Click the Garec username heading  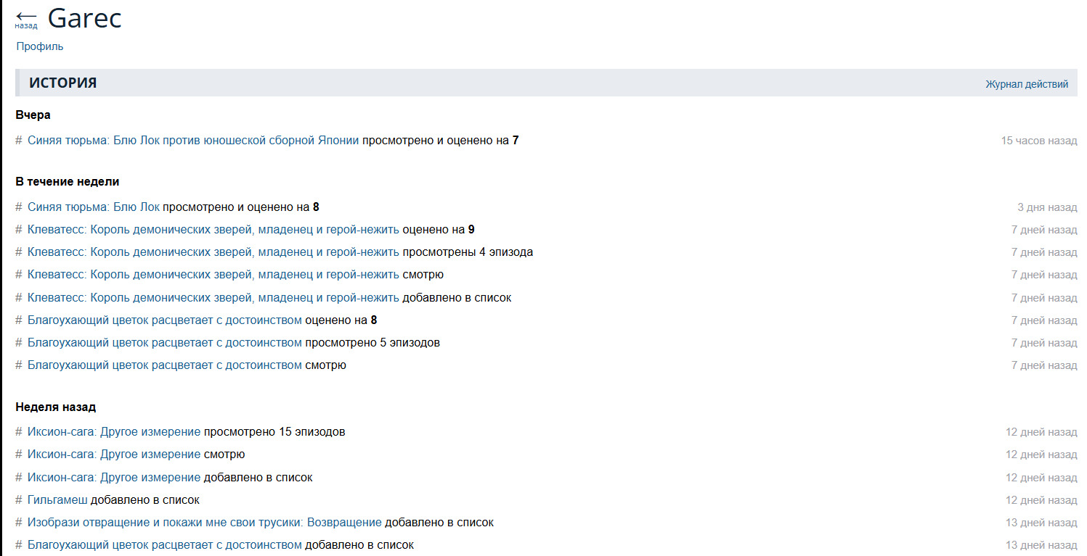[84, 19]
